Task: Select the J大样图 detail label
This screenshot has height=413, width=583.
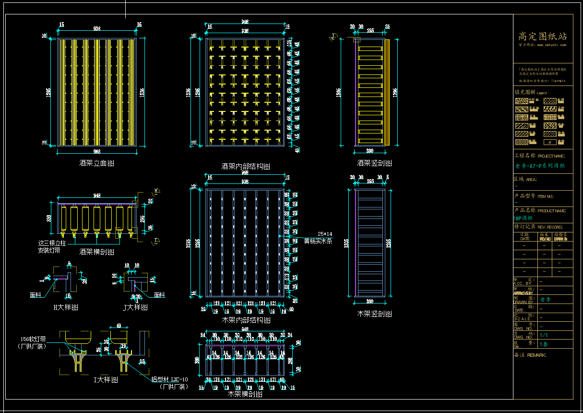Action: (x=135, y=307)
